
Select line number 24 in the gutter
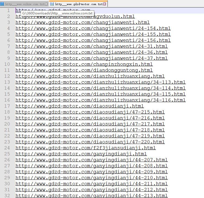coord(7,148)
